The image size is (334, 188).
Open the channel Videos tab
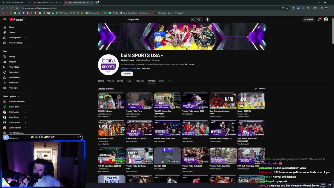tap(110, 81)
